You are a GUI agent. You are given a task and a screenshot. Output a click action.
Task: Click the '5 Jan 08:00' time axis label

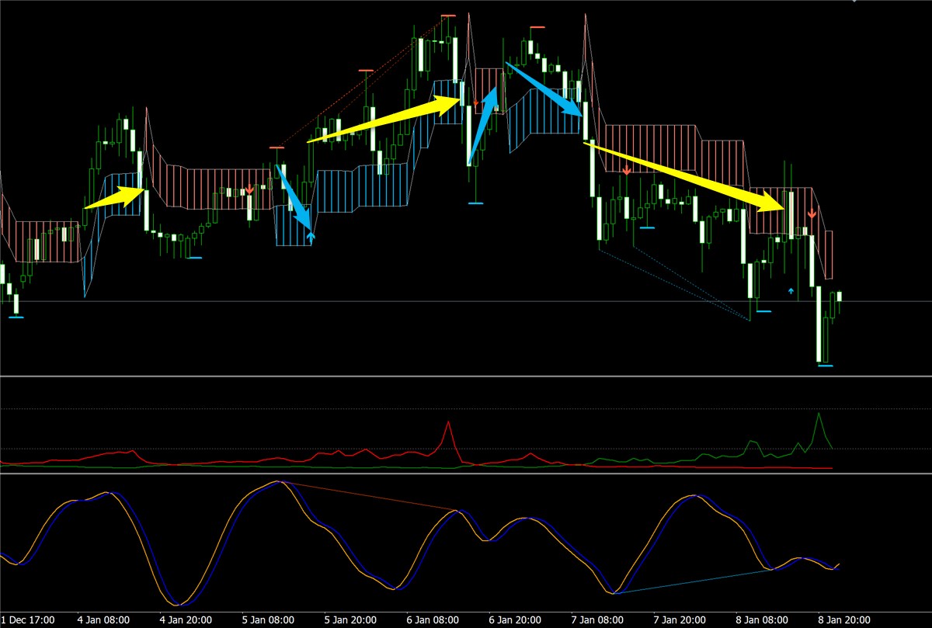[x=267, y=620]
